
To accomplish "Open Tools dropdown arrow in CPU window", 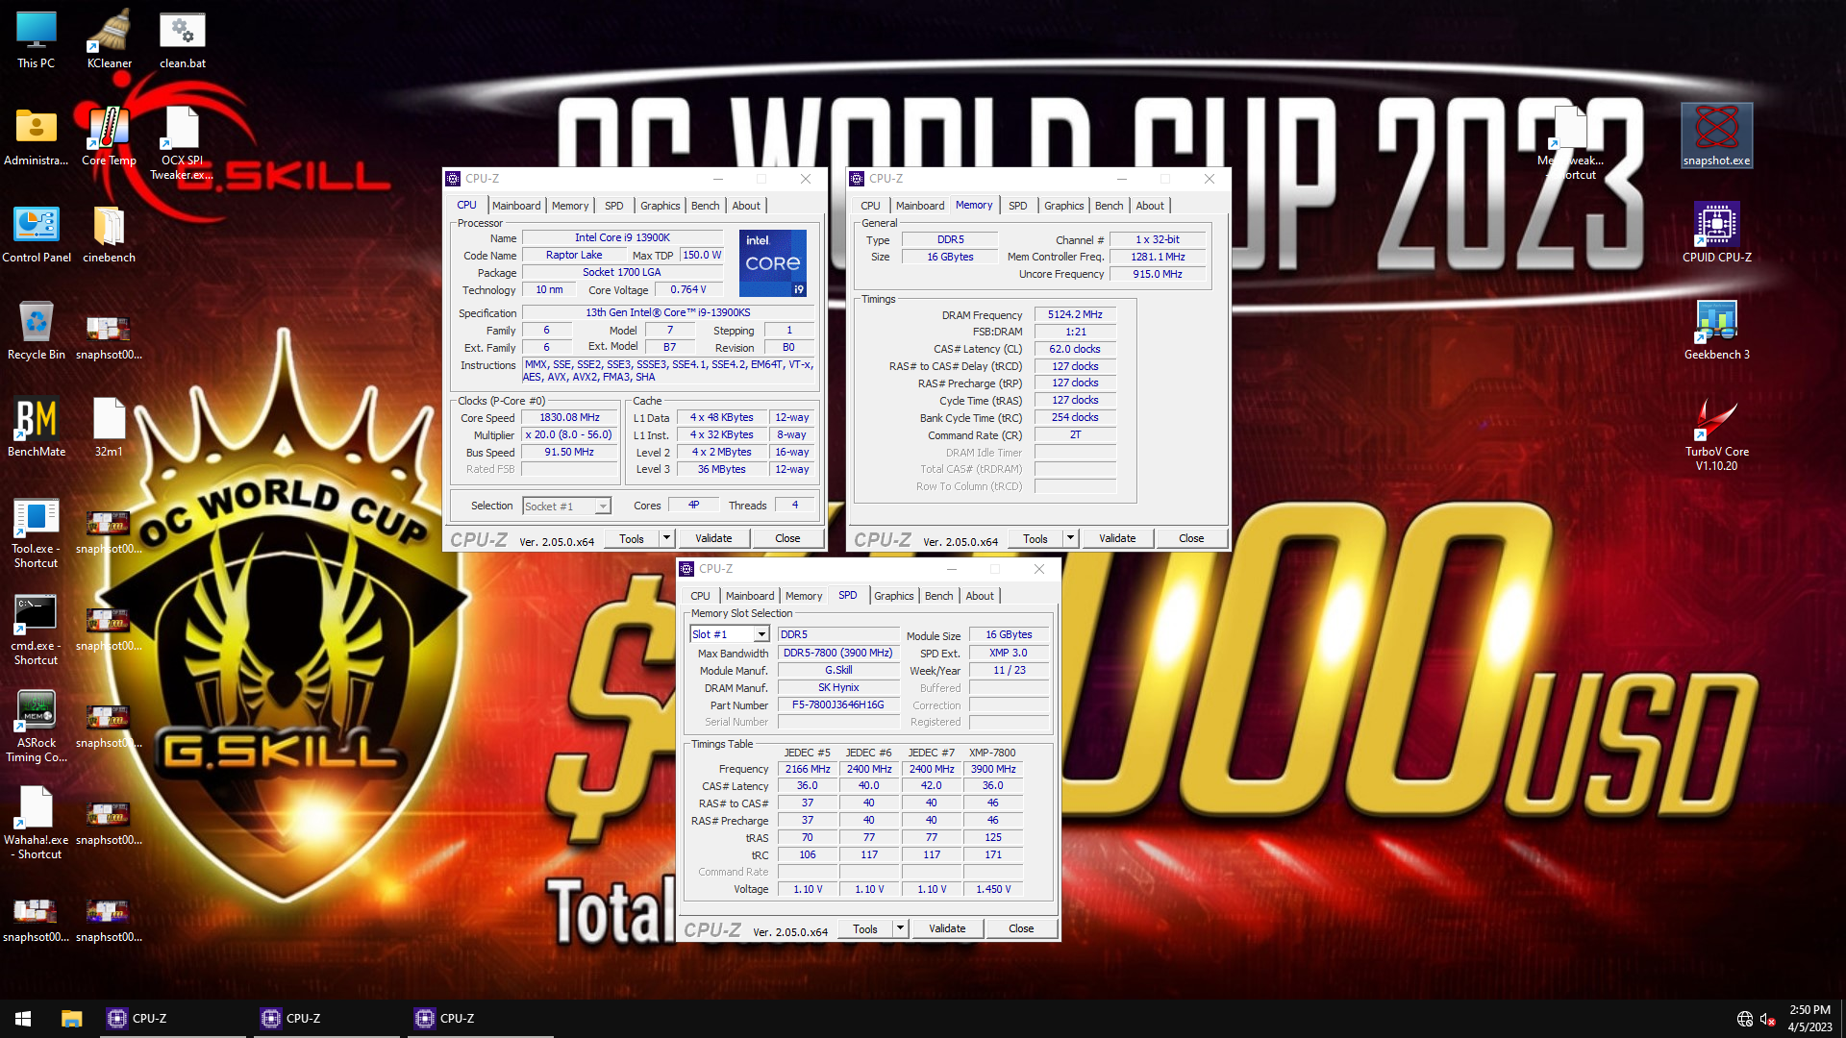I will (x=666, y=538).
